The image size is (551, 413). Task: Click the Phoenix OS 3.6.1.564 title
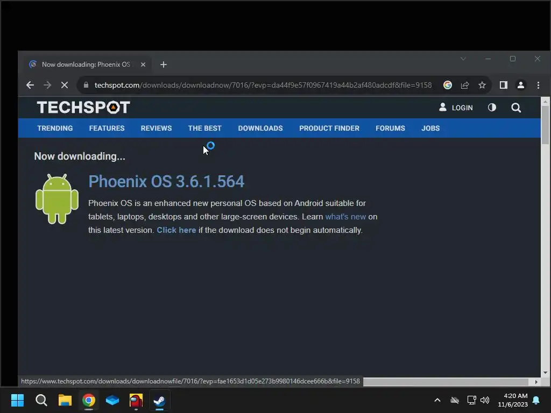pos(166,182)
